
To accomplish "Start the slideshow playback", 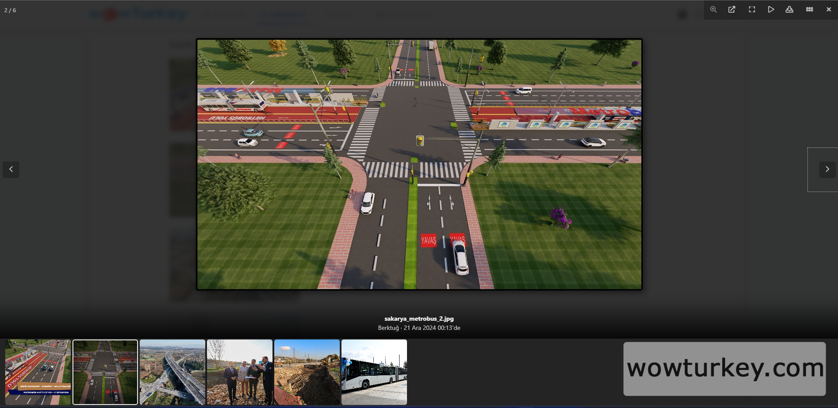I will click(x=771, y=10).
